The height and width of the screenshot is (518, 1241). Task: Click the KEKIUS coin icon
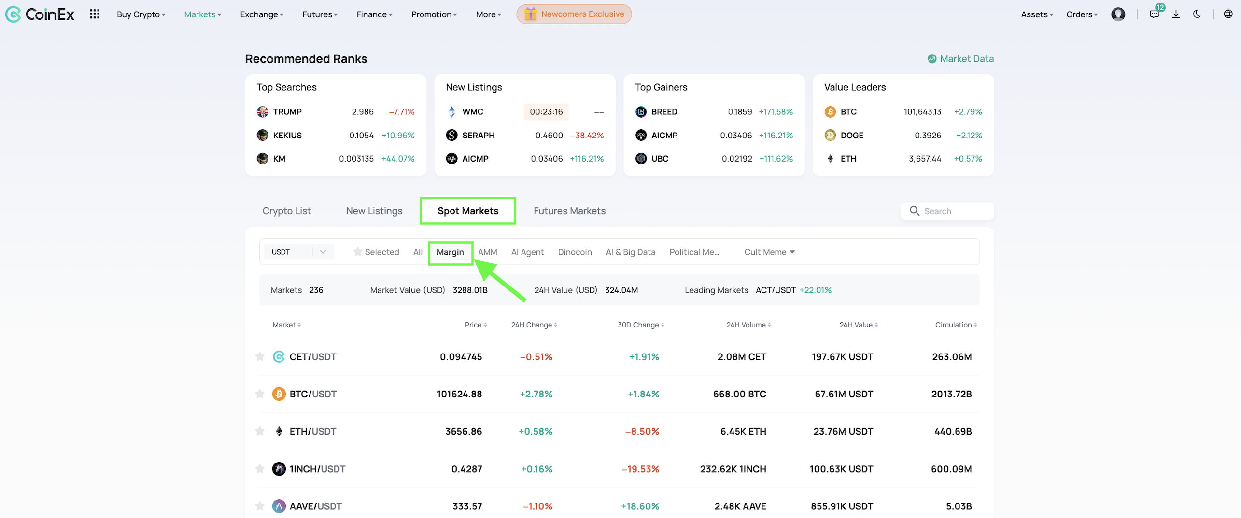coord(263,135)
